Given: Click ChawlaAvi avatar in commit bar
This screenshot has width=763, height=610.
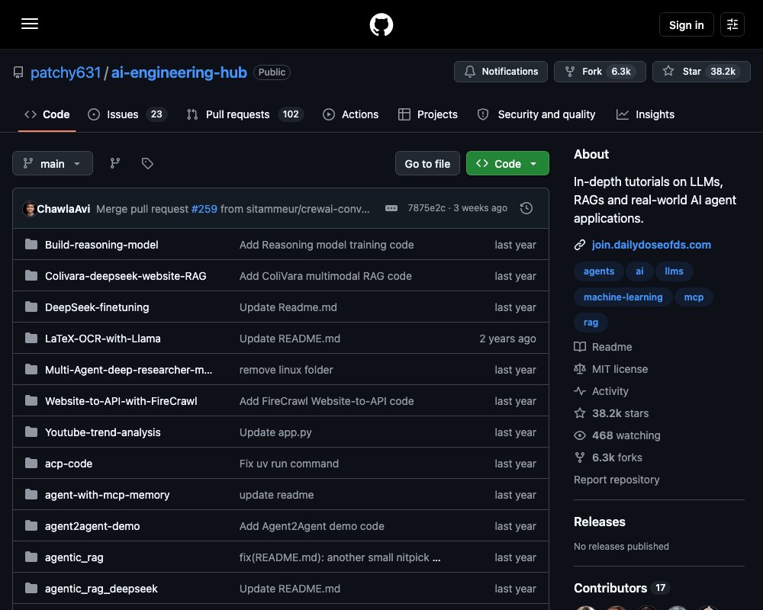Looking at the screenshot, I should [x=30, y=209].
